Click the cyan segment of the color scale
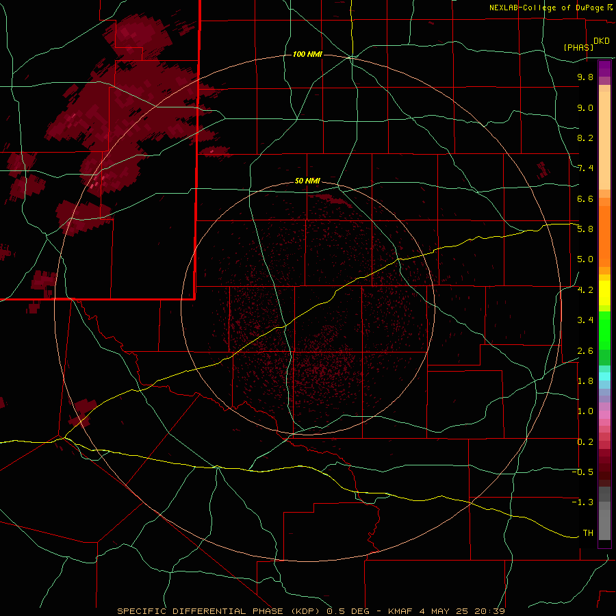The image size is (616, 616). [x=604, y=376]
